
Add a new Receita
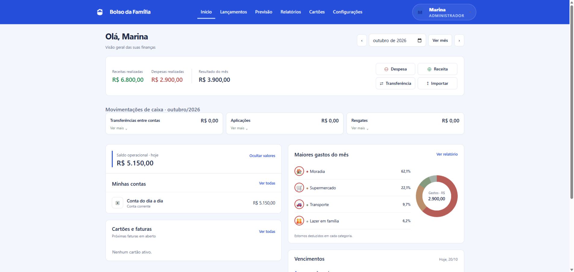[x=437, y=69]
